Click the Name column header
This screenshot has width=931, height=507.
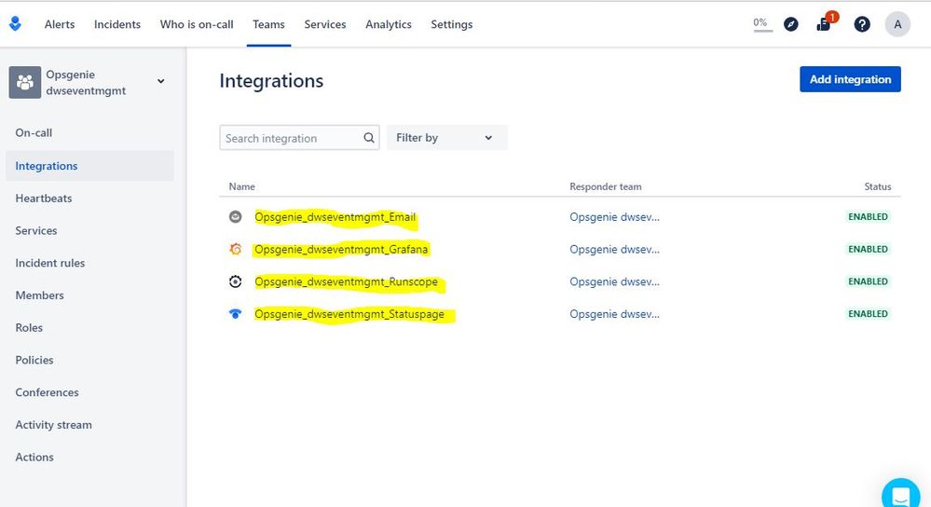241,186
